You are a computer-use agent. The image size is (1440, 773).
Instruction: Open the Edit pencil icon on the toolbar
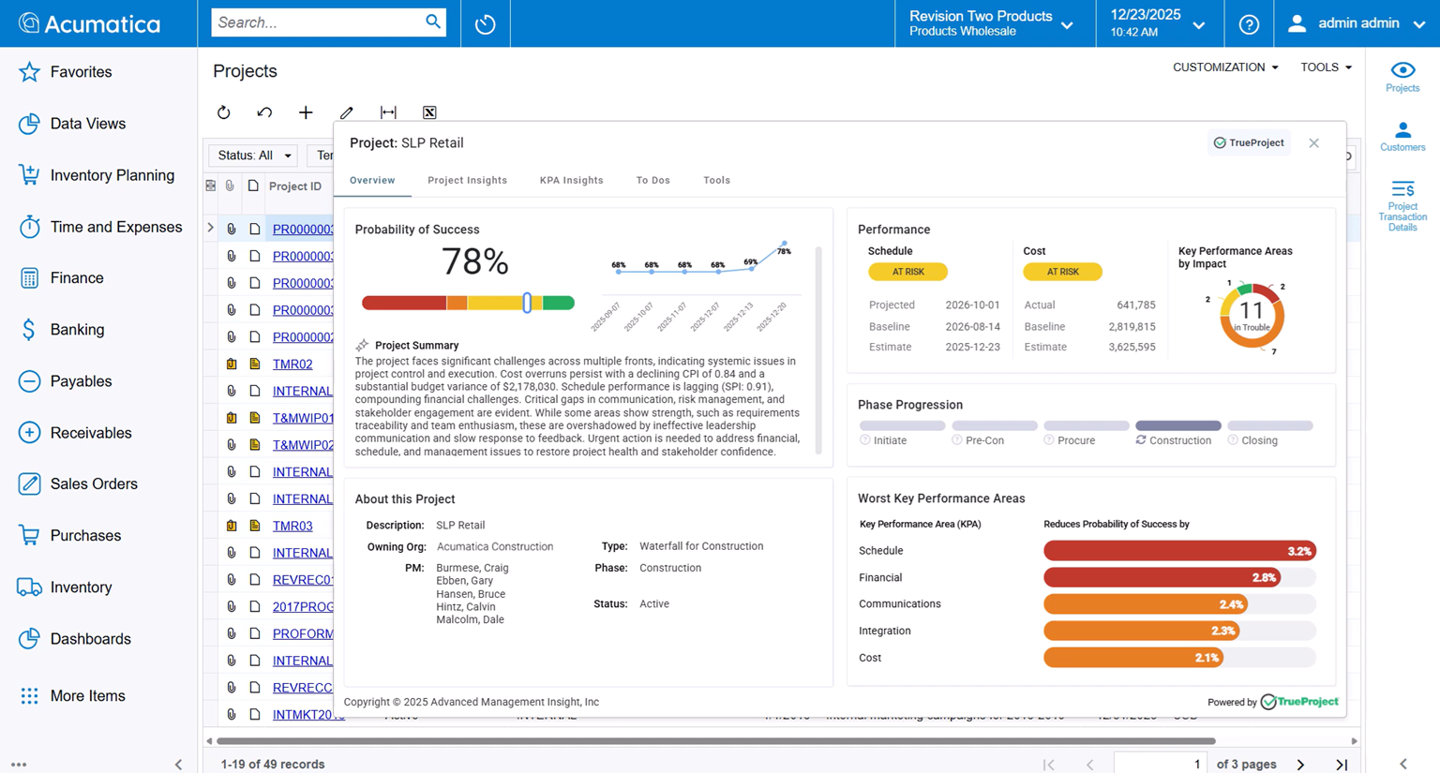(347, 112)
